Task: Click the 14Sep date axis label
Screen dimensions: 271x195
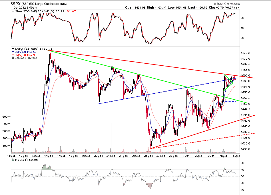Action: click(x=49, y=156)
